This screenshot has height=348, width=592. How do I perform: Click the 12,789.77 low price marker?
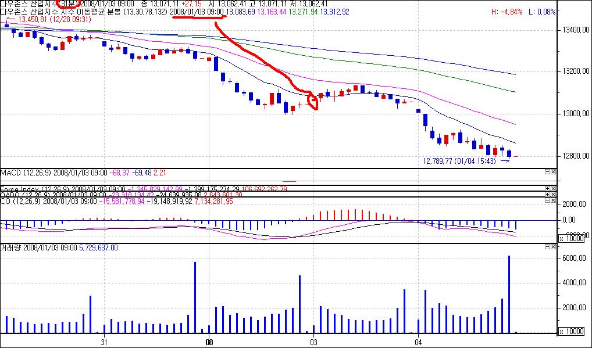coord(459,161)
